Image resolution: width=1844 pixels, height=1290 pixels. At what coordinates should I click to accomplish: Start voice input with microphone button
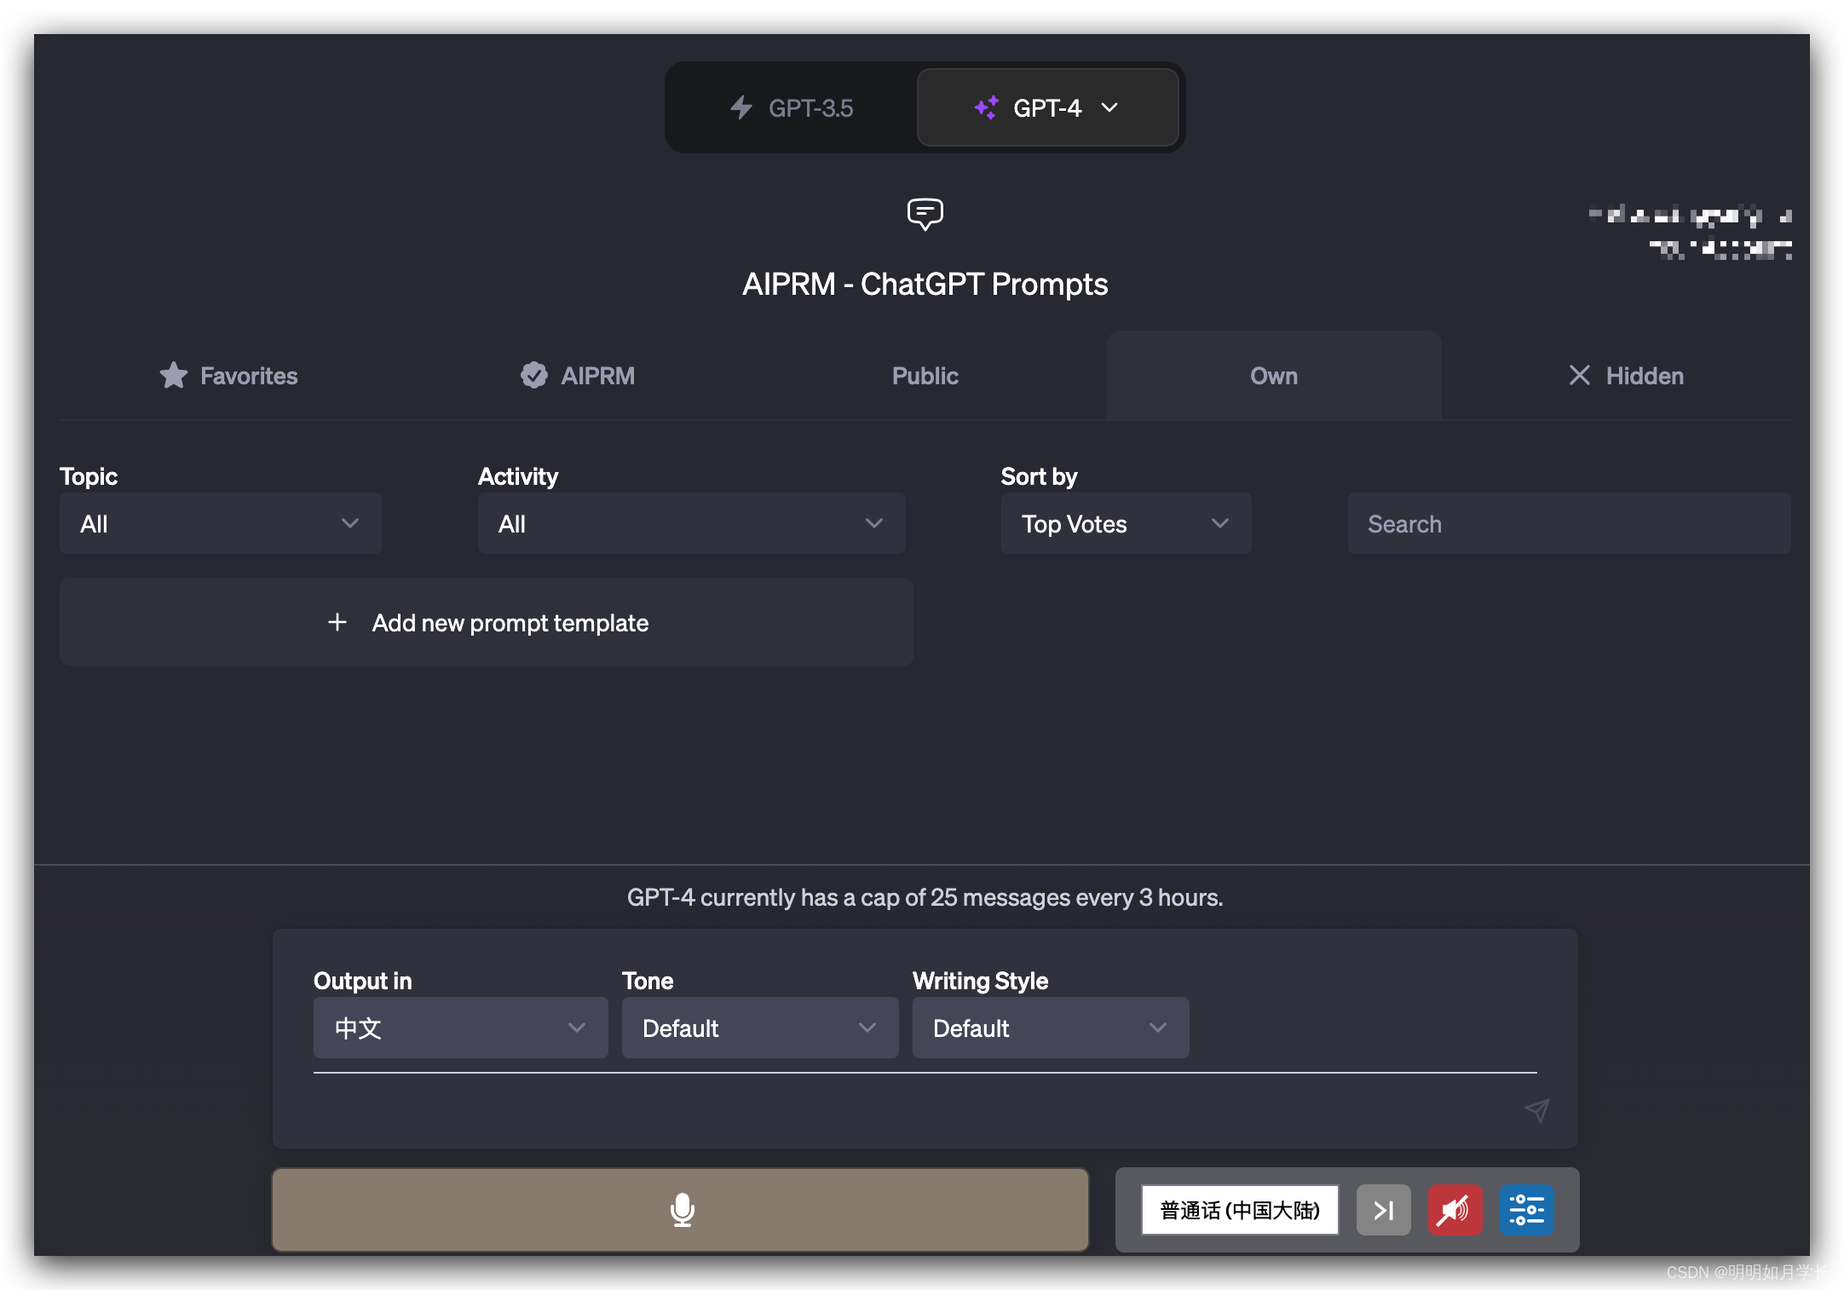(x=681, y=1210)
